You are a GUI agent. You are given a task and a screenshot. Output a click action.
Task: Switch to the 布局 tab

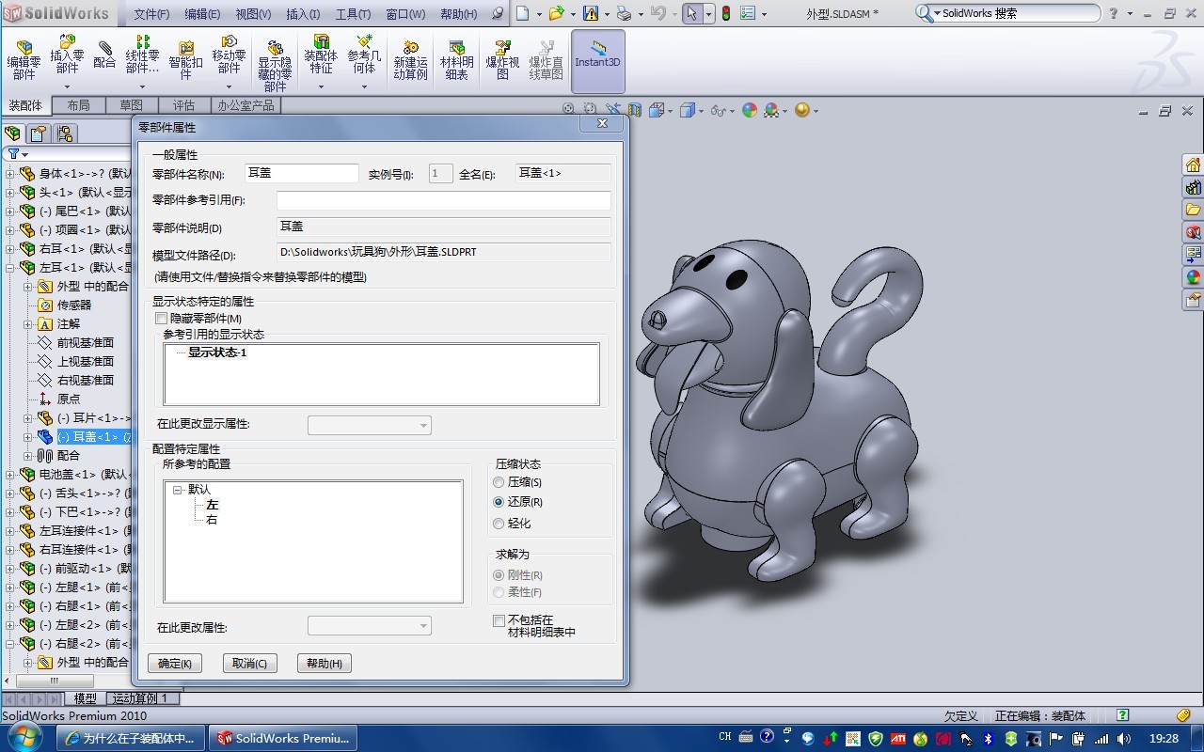79,105
